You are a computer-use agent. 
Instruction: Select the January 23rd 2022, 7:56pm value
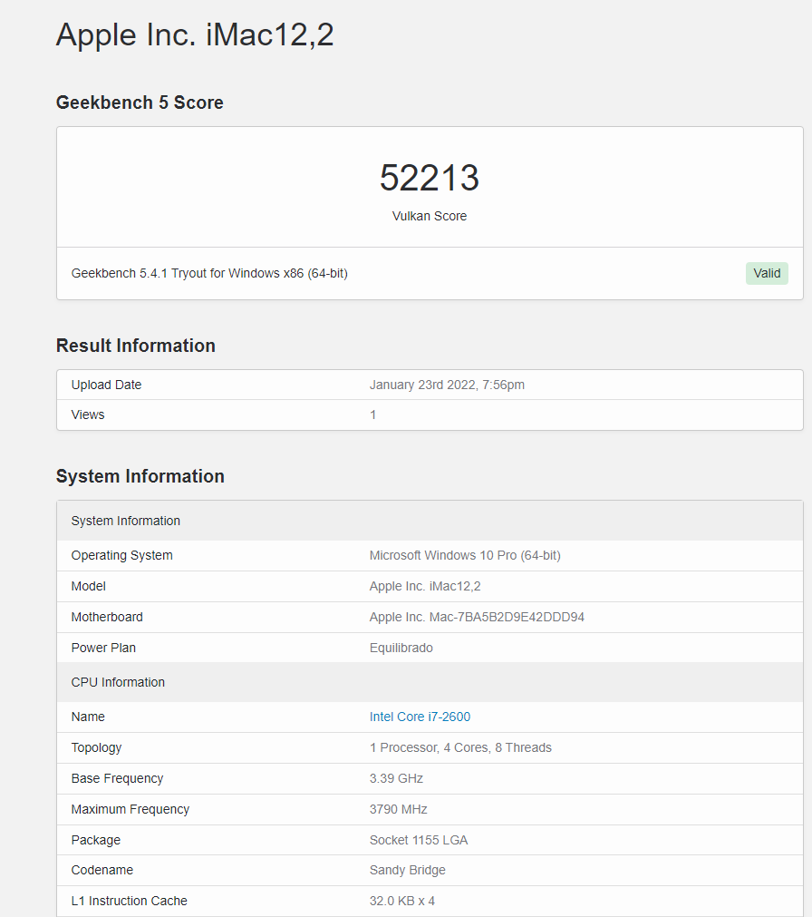click(x=447, y=385)
